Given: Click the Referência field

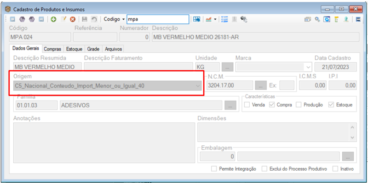Looking at the screenshot, I should click(x=95, y=37).
